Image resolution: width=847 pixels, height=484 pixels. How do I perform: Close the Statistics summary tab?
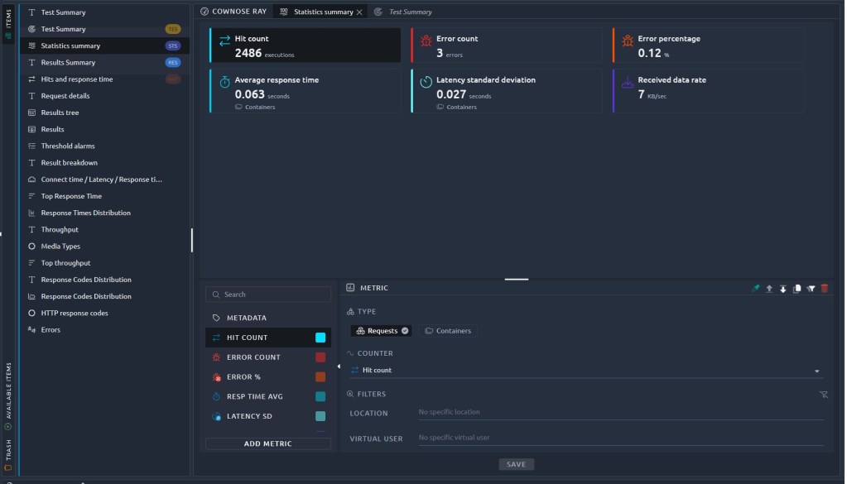coord(359,12)
